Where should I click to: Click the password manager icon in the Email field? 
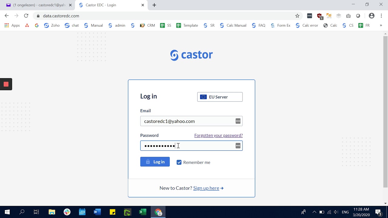(x=238, y=121)
